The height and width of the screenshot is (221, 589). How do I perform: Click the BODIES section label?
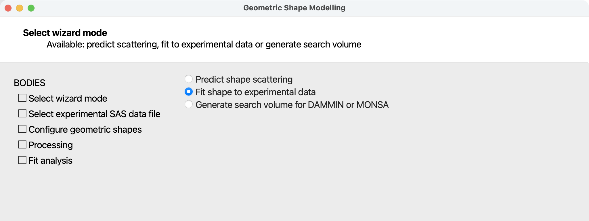pyautogui.click(x=30, y=83)
